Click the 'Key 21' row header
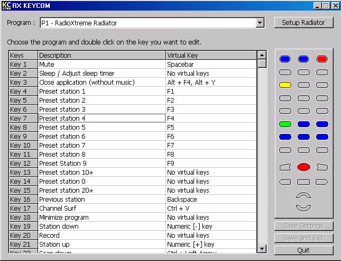The height and width of the screenshot is (261, 341). [23, 244]
